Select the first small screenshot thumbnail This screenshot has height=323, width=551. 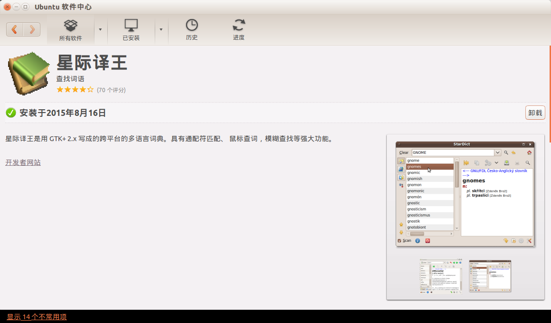coord(441,276)
